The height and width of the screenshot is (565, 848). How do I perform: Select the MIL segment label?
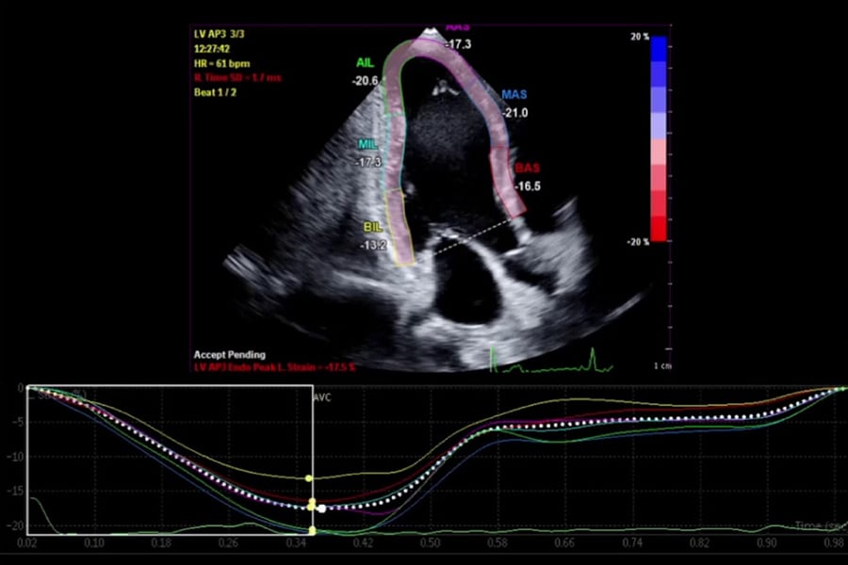[369, 144]
